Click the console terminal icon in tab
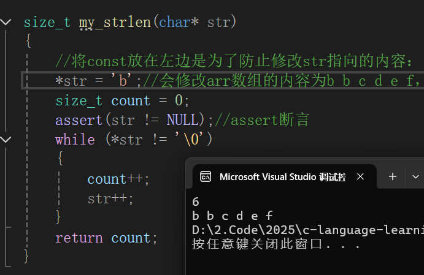Image resolution: width=424 pixels, height=275 pixels. pos(206,177)
